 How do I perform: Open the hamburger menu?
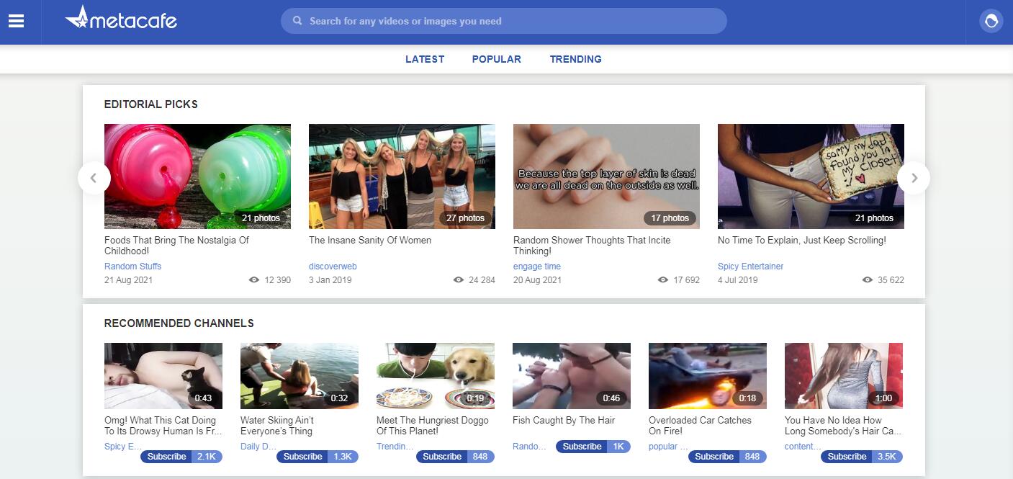coord(16,22)
